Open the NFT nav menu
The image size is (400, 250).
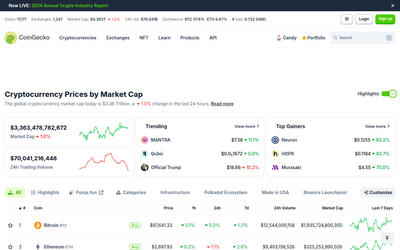[x=144, y=38]
